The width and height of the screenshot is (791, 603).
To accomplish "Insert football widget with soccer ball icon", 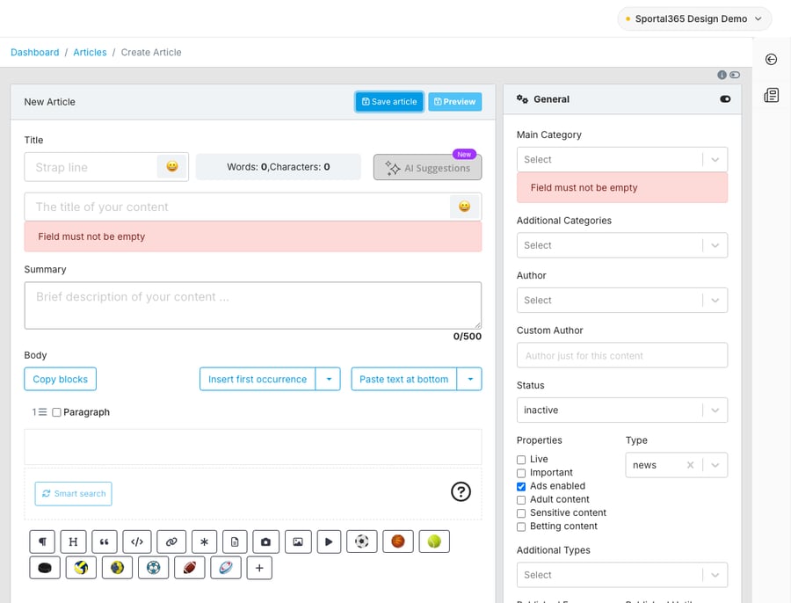I will click(x=362, y=541).
